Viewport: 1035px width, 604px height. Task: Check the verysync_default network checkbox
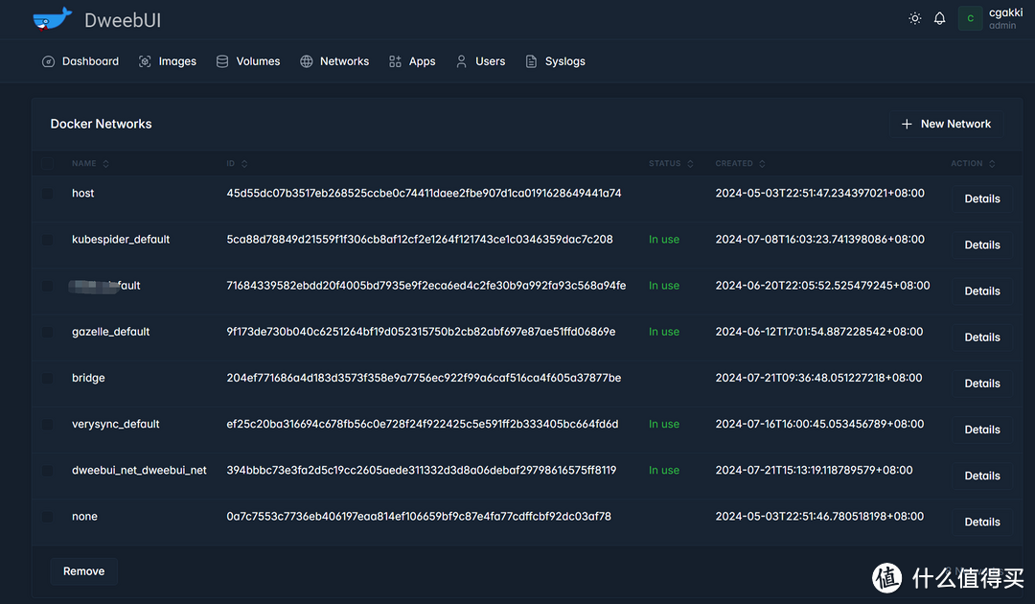(x=48, y=425)
